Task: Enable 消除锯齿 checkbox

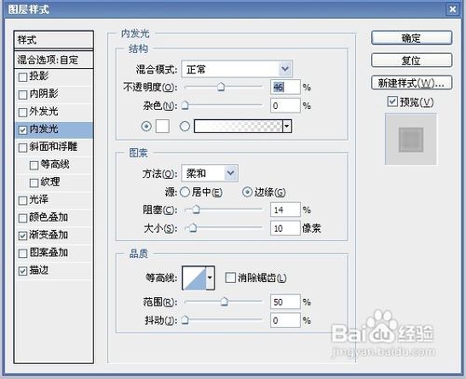Action: coord(230,277)
